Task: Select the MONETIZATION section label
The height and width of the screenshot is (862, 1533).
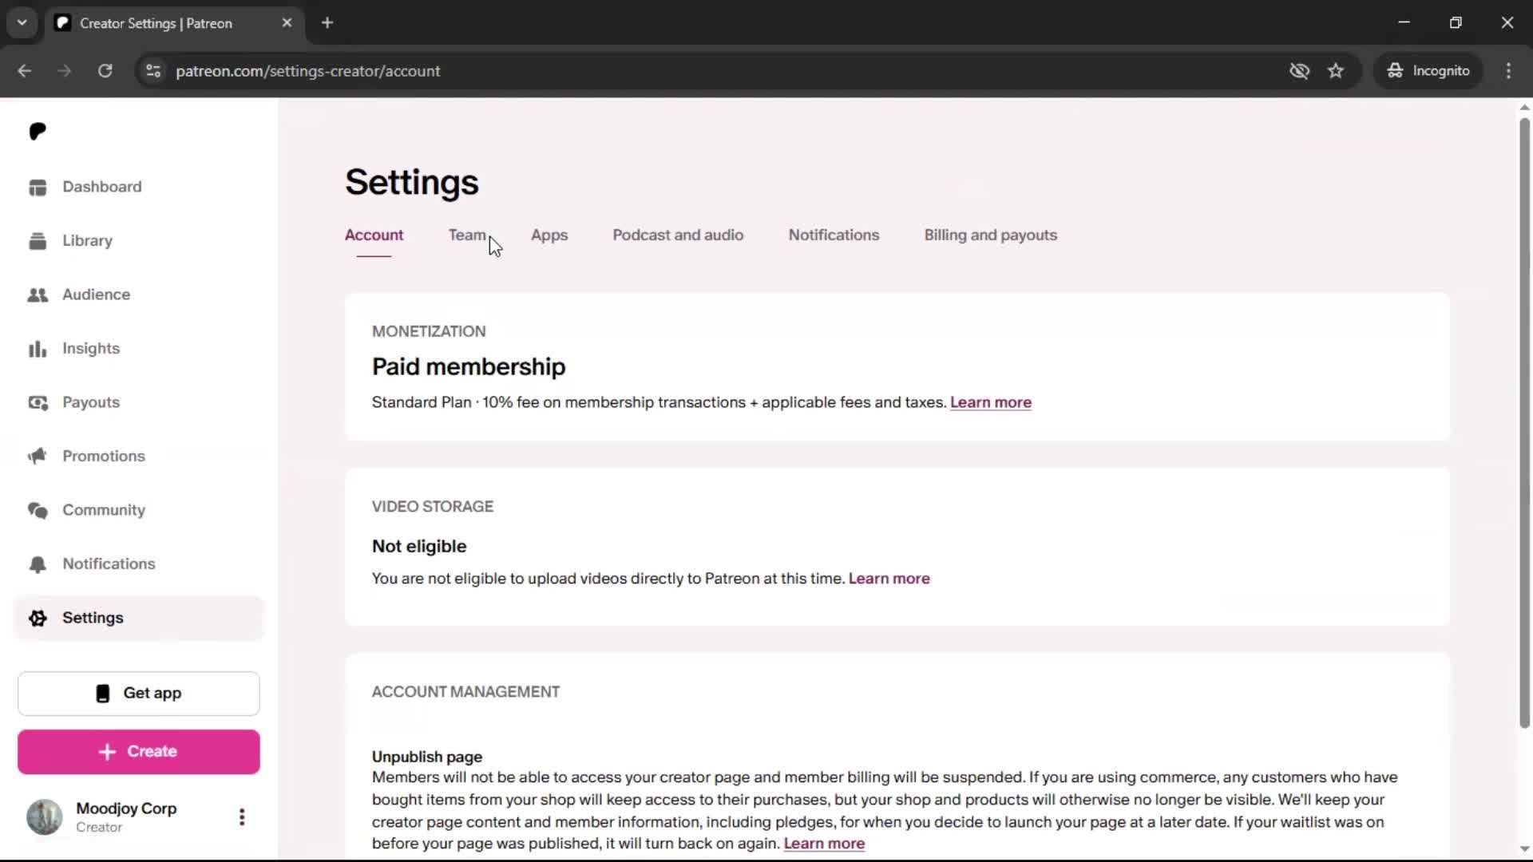Action: click(429, 331)
